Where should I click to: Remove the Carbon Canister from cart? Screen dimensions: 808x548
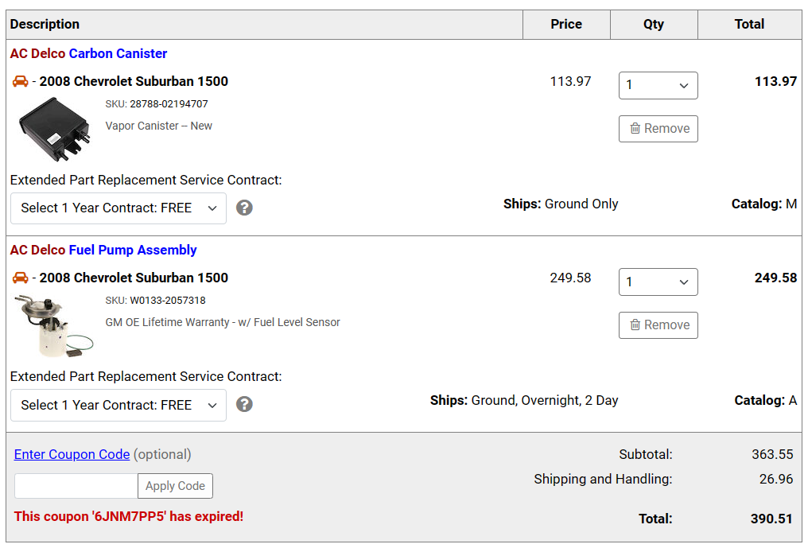tap(658, 129)
